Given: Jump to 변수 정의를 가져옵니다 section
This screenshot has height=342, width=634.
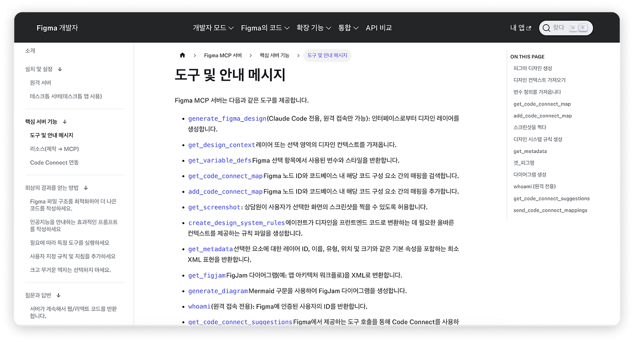Looking at the screenshot, I should (x=537, y=92).
